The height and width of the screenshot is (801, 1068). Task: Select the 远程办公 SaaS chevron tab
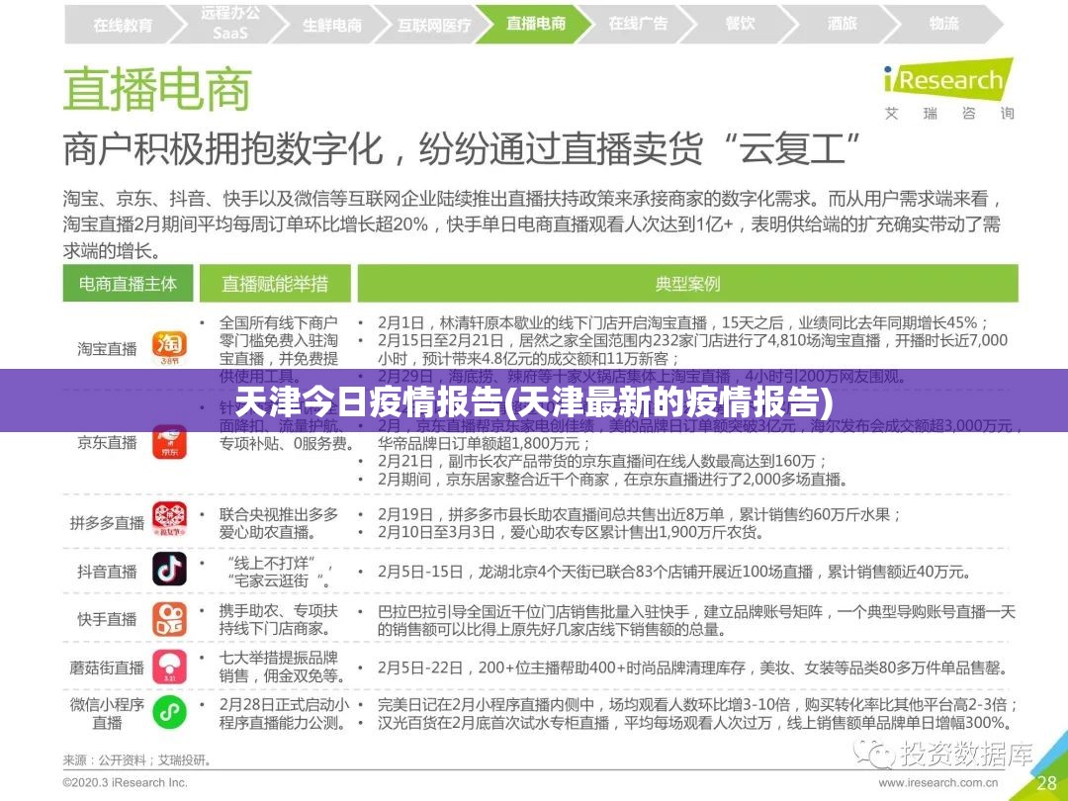click(x=230, y=23)
